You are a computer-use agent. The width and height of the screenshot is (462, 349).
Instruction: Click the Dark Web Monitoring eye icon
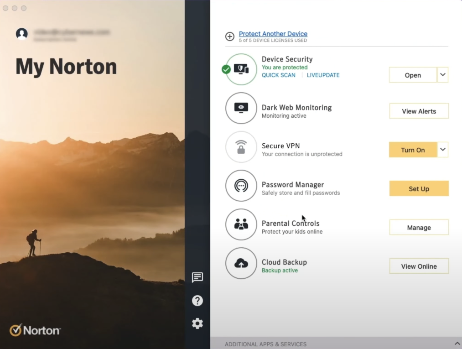(241, 108)
